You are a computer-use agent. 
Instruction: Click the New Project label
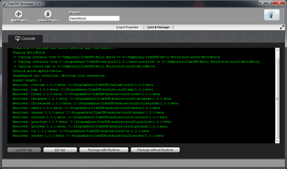point(19,21)
